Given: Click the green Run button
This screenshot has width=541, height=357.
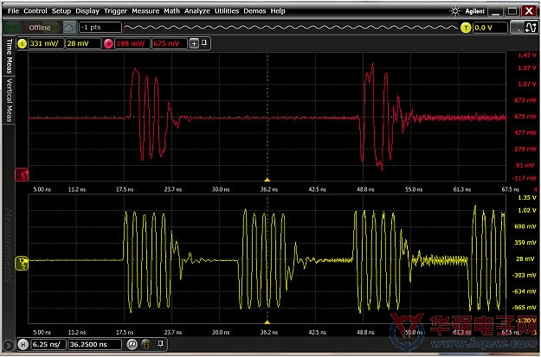Looking at the screenshot, I should (x=12, y=28).
